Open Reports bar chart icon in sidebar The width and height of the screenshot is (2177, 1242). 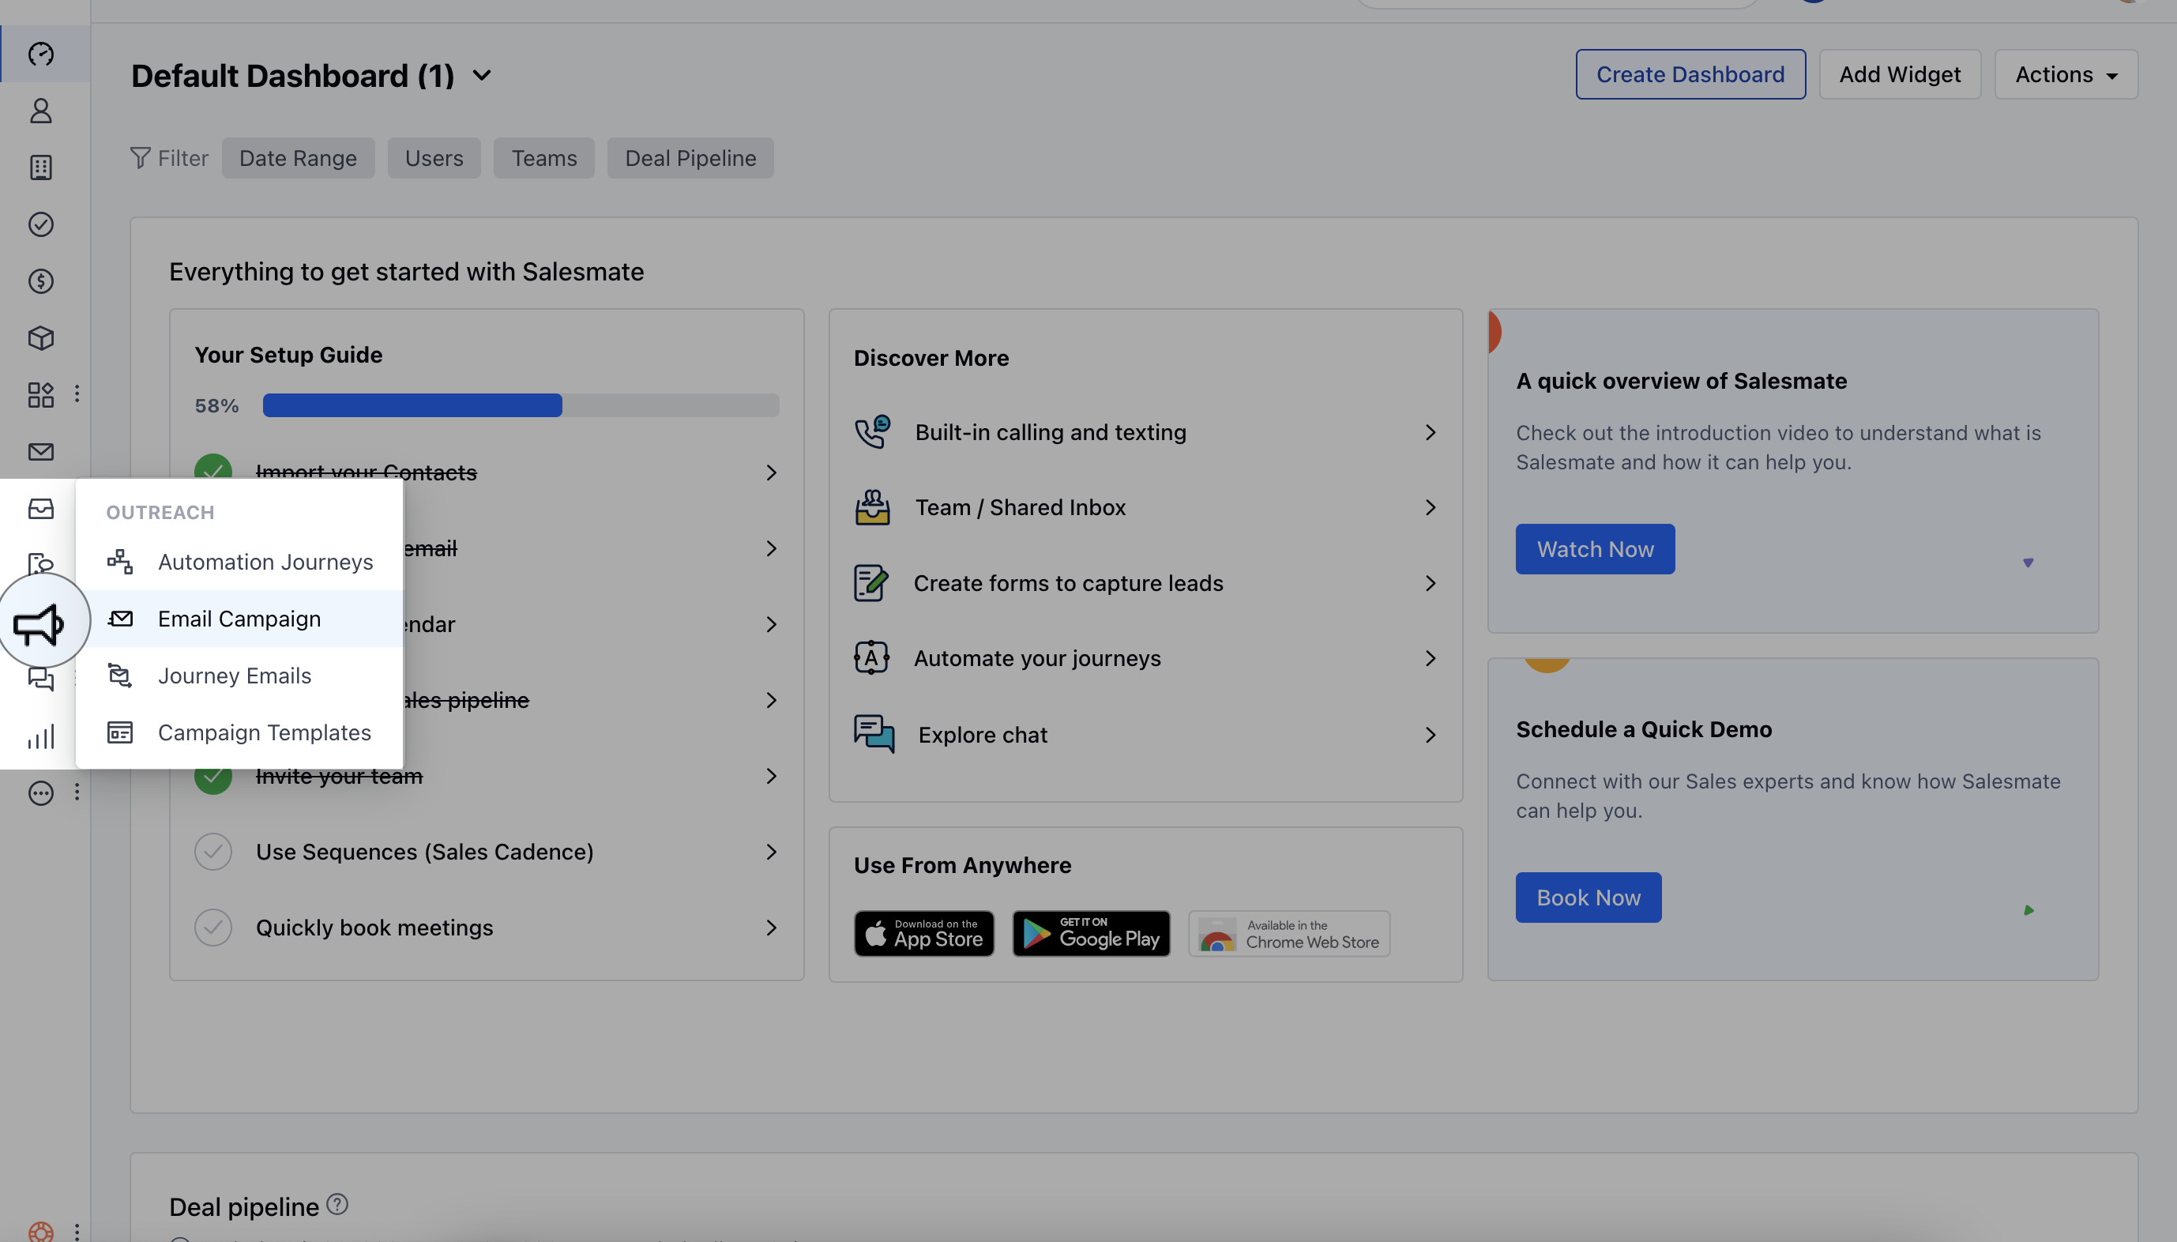point(41,736)
